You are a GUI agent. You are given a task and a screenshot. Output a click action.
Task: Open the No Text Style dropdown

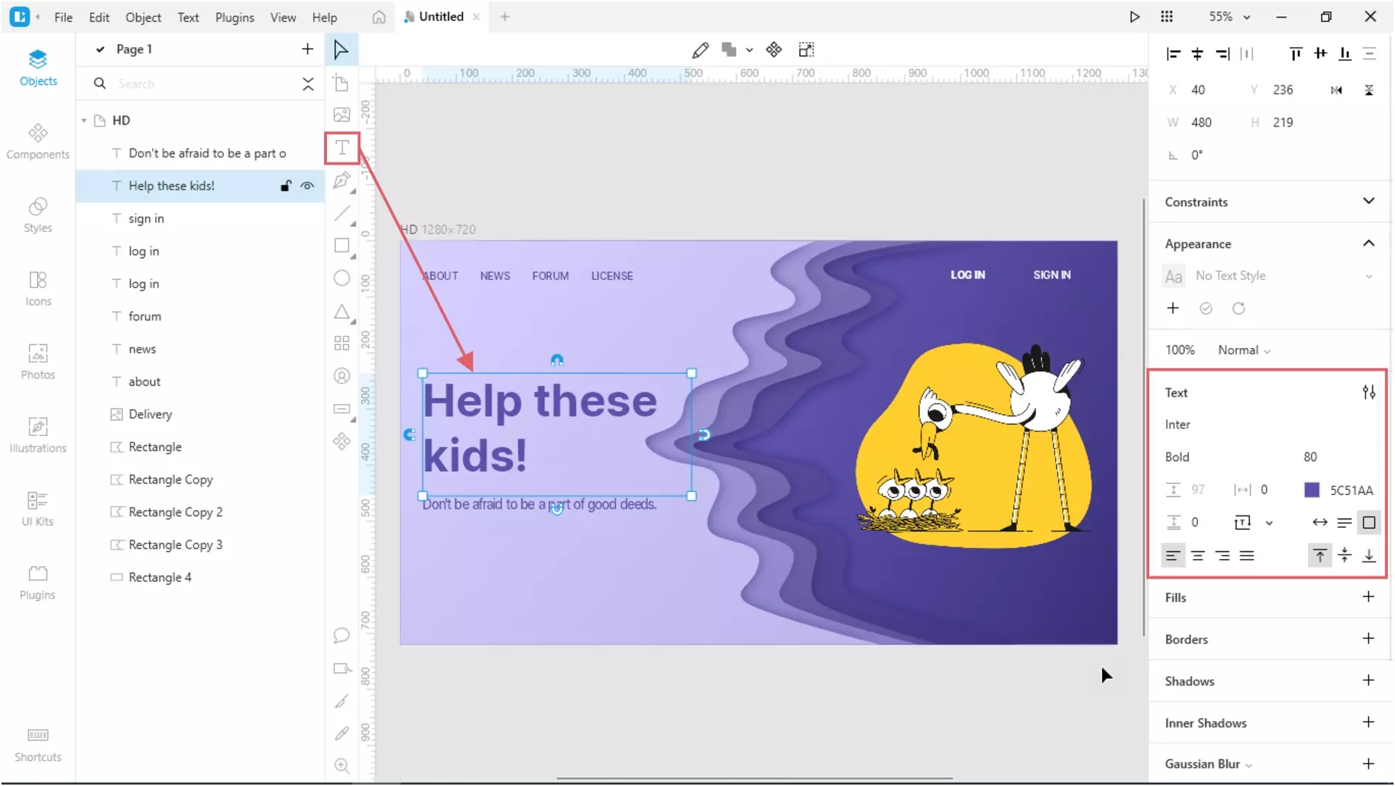1269,276
